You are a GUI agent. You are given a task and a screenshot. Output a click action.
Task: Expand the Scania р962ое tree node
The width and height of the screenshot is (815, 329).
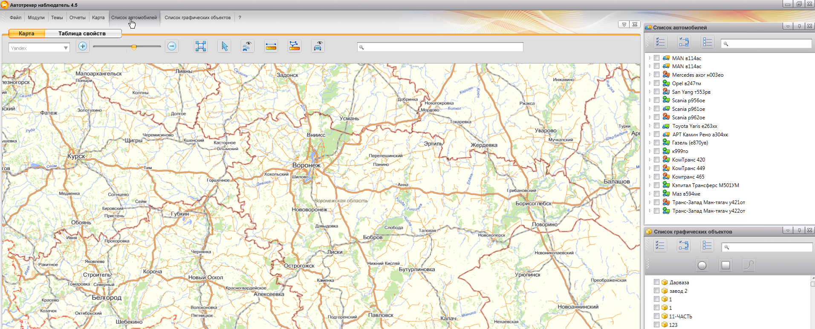650,117
